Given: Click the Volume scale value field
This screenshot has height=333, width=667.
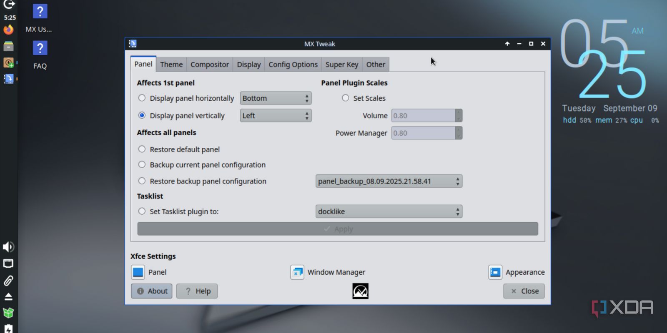Looking at the screenshot, I should click(423, 116).
